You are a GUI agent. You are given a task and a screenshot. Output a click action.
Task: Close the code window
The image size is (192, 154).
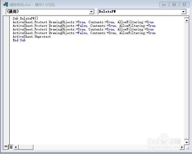[x=184, y=5]
